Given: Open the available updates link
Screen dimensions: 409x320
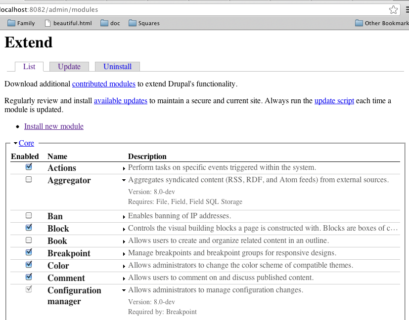Looking at the screenshot, I should click(121, 101).
